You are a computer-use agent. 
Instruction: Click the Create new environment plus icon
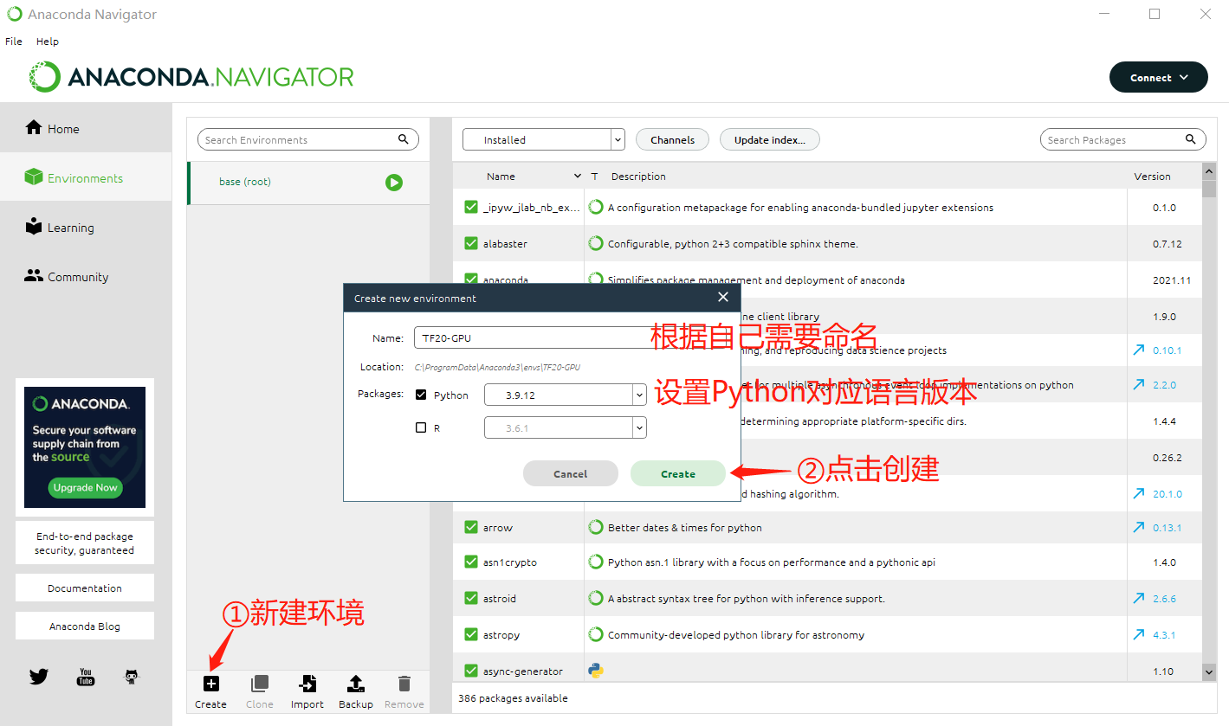210,684
